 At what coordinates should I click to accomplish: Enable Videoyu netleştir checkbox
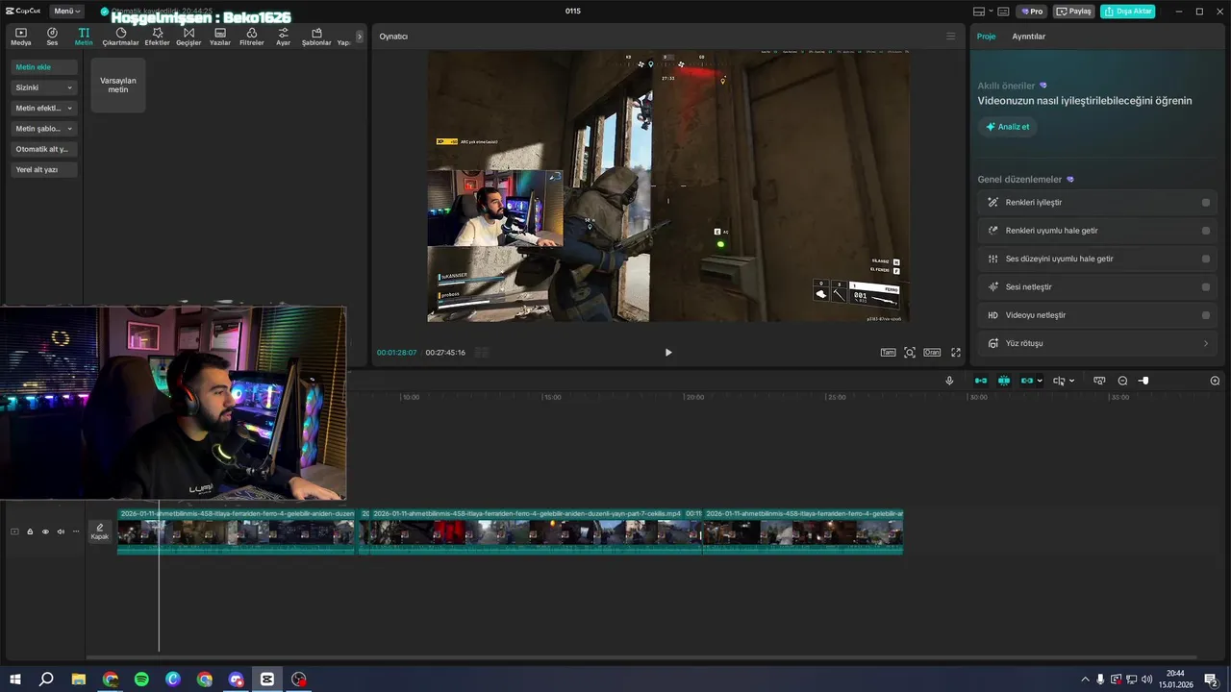tap(1206, 315)
